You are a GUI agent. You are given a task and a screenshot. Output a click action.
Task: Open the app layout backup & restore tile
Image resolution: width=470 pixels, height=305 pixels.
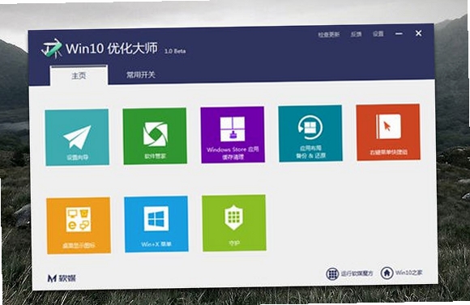pyautogui.click(x=310, y=133)
